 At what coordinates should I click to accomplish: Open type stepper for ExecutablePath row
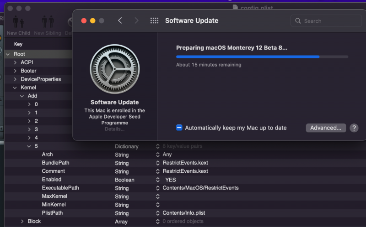pyautogui.click(x=158, y=188)
